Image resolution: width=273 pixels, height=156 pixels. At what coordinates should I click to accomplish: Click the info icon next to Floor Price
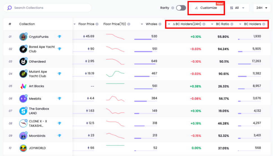point(97,24)
